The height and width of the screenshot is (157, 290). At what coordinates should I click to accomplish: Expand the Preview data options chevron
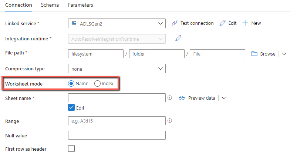pyautogui.click(x=223, y=98)
